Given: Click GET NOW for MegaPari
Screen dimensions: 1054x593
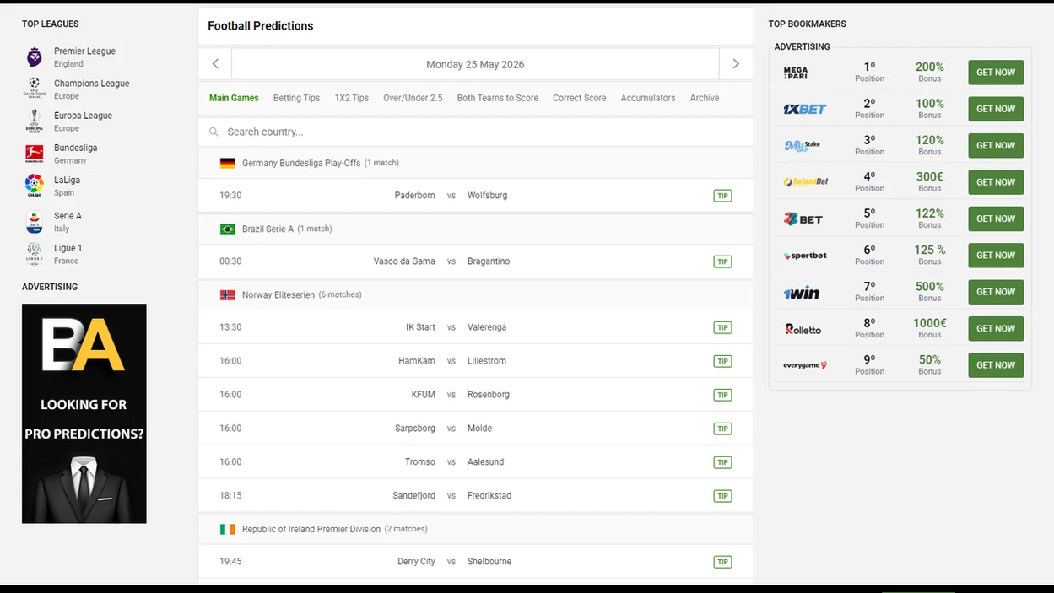Looking at the screenshot, I should pos(996,73).
